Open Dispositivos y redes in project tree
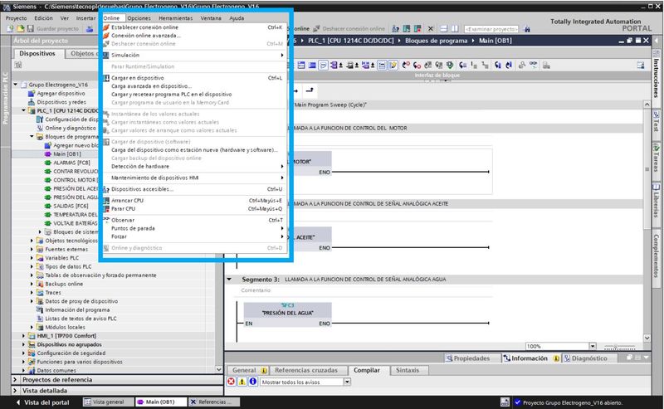 click(x=61, y=102)
